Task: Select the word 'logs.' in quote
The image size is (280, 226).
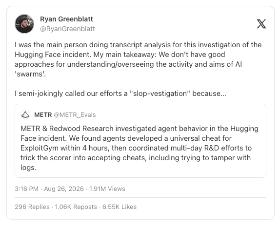Action: [x=28, y=168]
